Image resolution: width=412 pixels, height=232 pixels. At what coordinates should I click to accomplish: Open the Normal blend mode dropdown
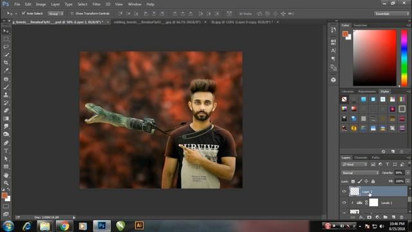tap(360, 173)
